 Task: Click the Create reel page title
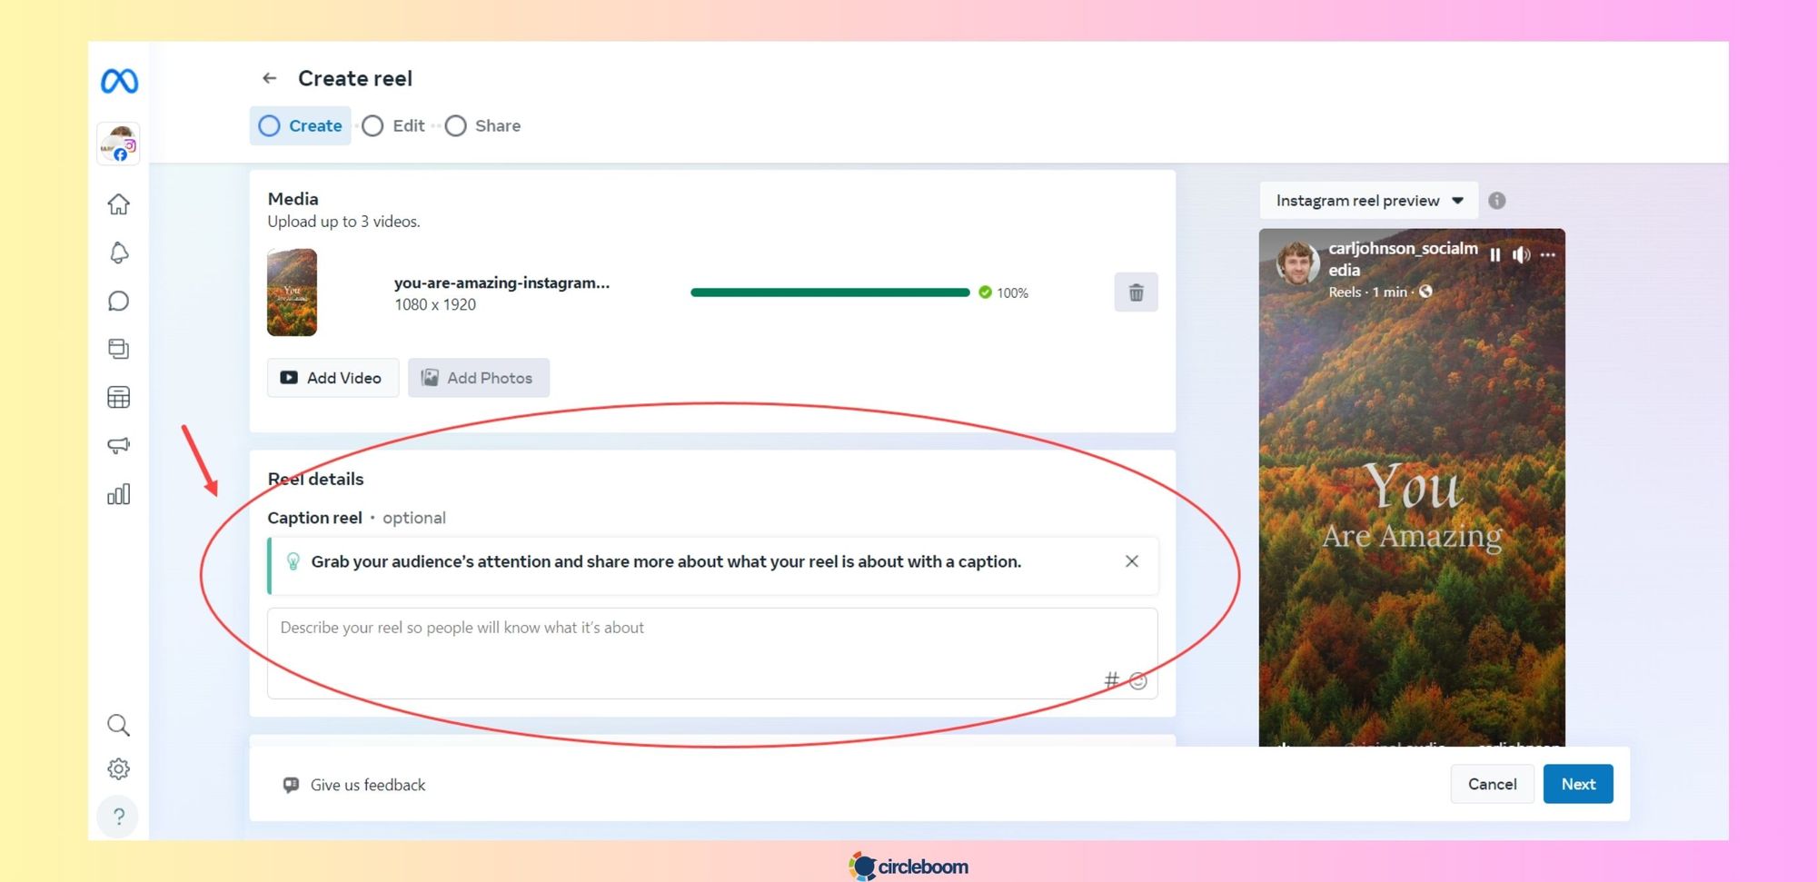(x=355, y=78)
